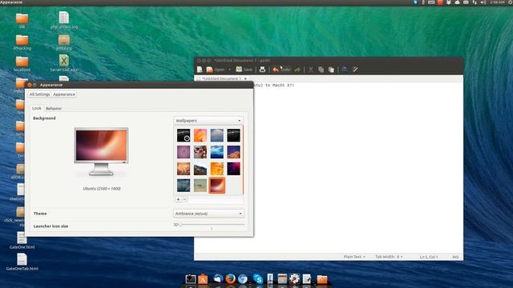Choose the purple flower wallpaper thumbnail
The width and height of the screenshot is (513, 288).
coord(184,152)
